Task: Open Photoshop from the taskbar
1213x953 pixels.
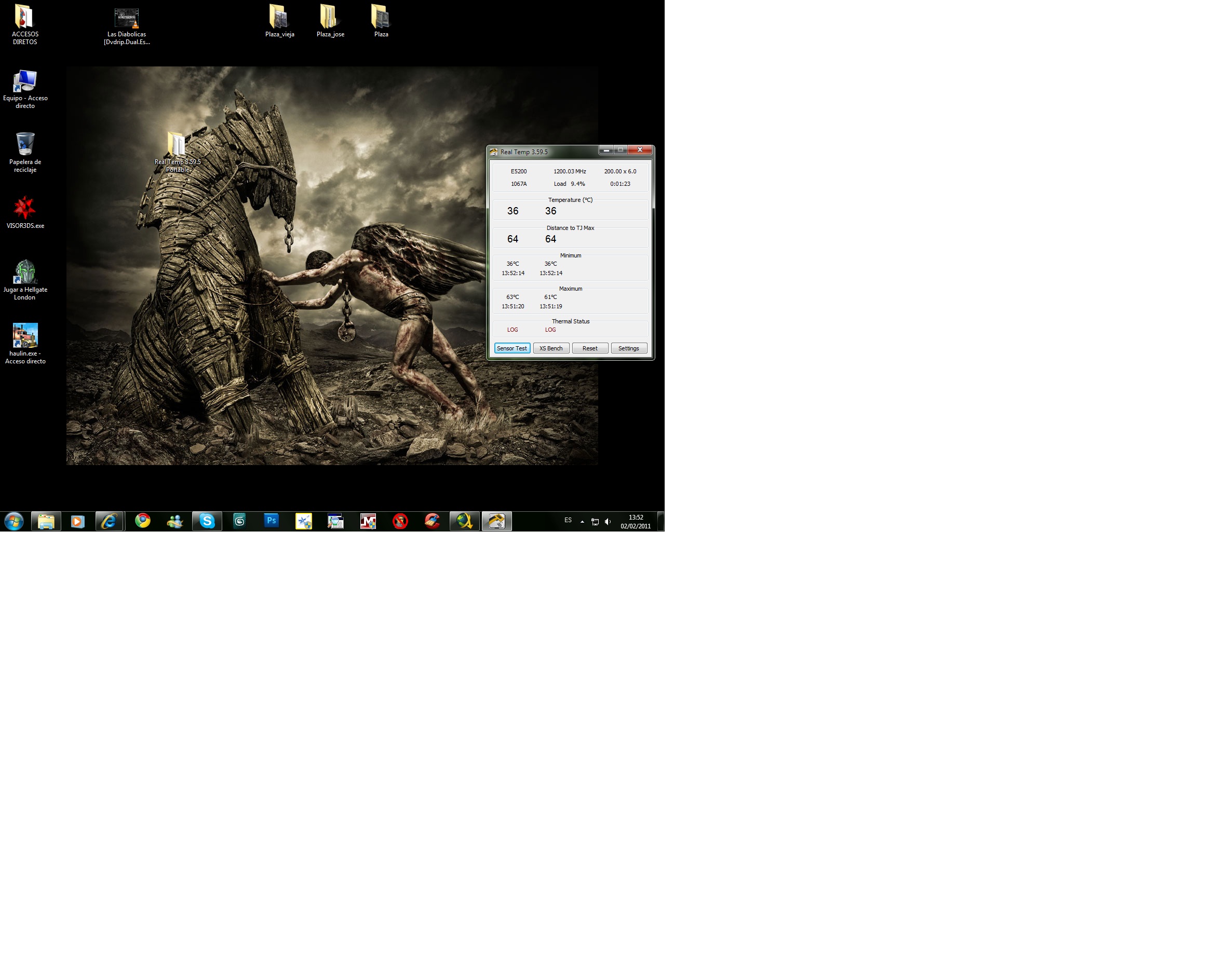Action: coord(271,521)
